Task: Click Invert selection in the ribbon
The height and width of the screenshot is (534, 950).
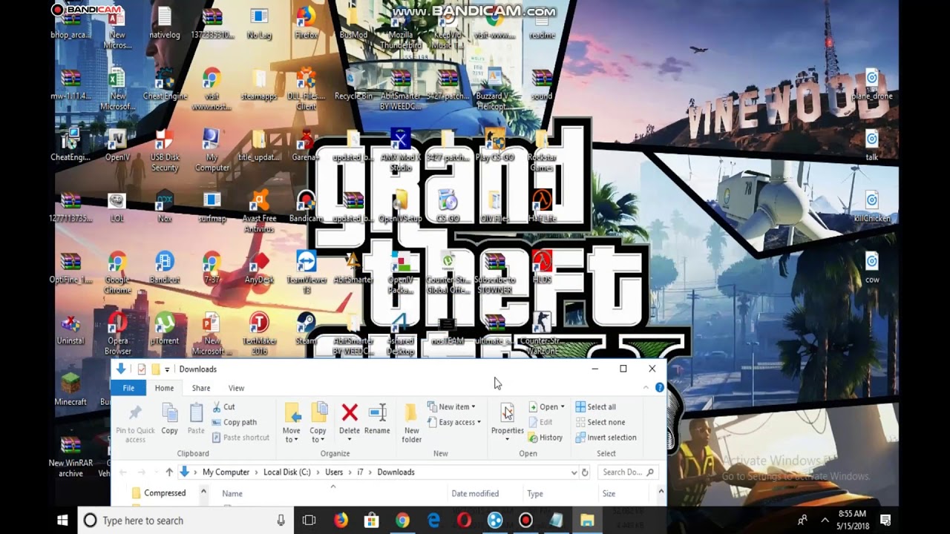Action: (x=606, y=438)
